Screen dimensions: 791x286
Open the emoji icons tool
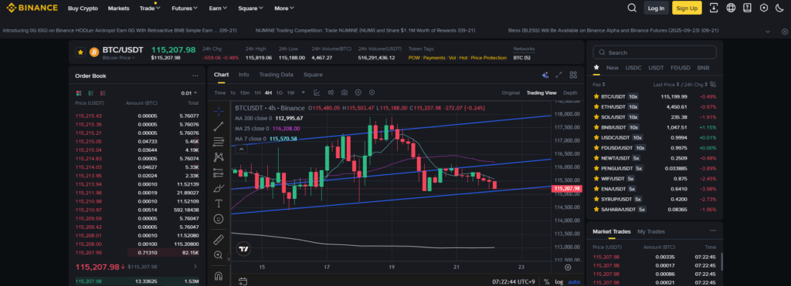tap(219, 219)
